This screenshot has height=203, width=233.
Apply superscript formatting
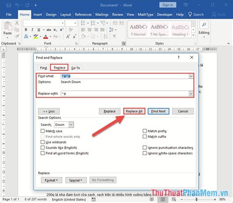61,30
